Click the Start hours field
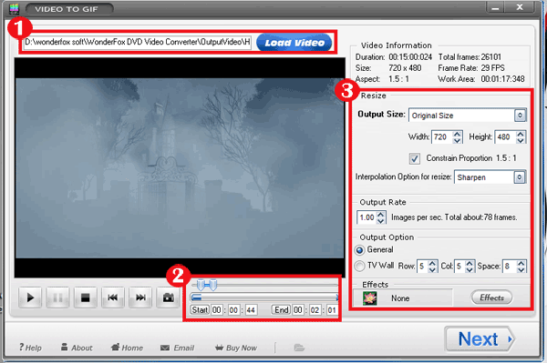 pos(217,309)
